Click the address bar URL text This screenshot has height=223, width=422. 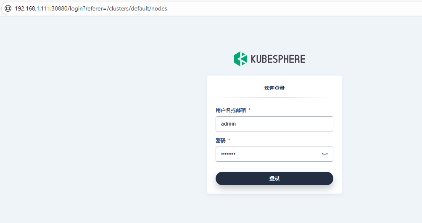[x=91, y=8]
